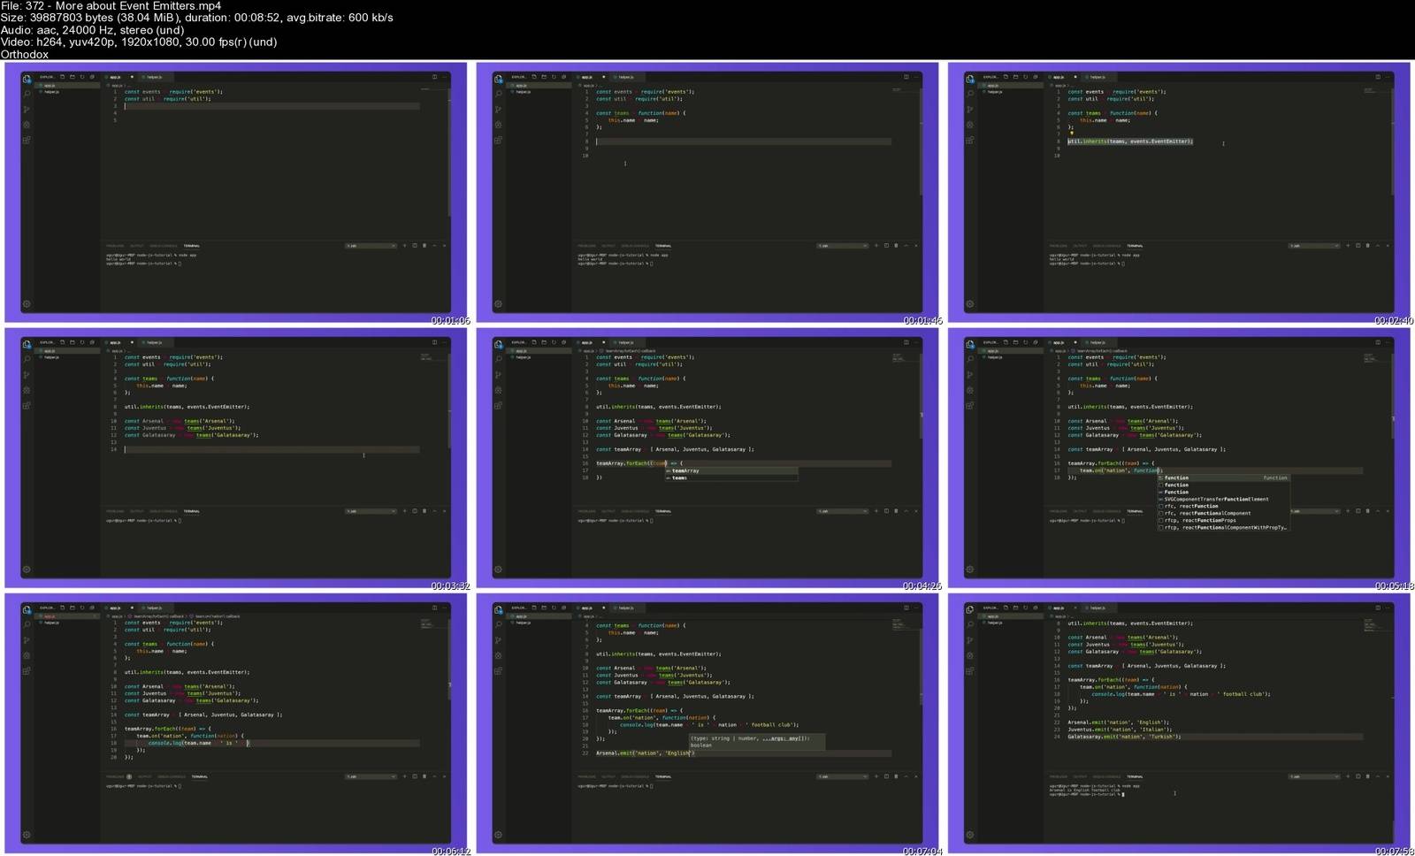Open terminal shell dropdown in 00:07:04 frame
The height and width of the screenshot is (856, 1415).
(x=842, y=776)
